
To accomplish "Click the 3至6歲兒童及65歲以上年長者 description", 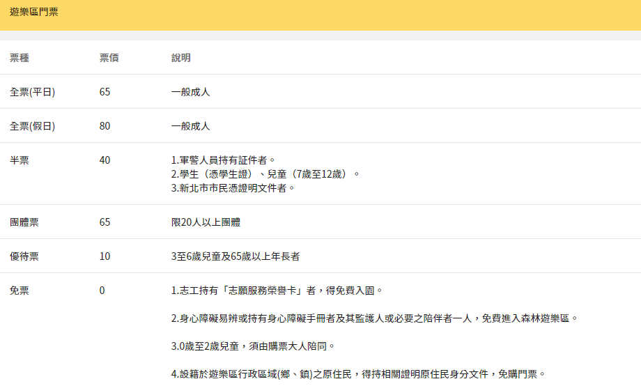I will point(235,256).
